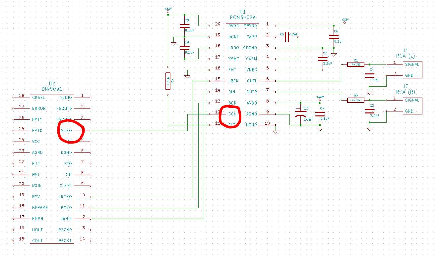Click the BCKO pin label on U2
Viewport: 438px width, 256px height.
pyautogui.click(x=67, y=208)
